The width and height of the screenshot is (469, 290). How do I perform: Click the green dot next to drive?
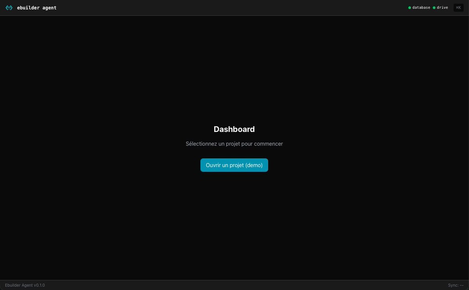click(x=433, y=7)
